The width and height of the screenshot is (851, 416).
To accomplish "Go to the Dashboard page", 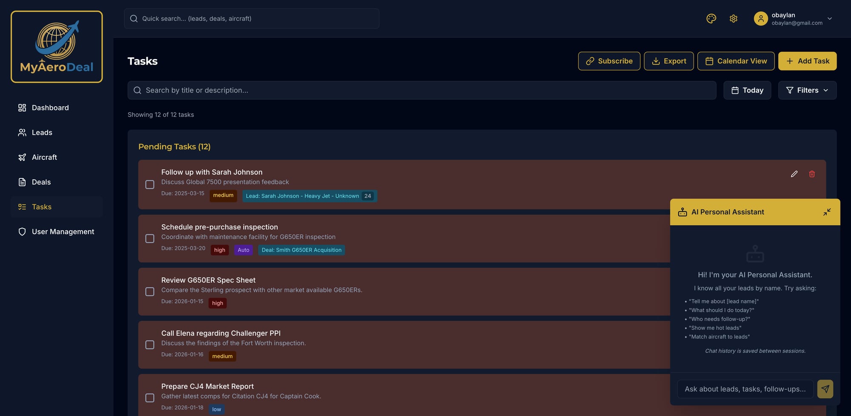I will 50,108.
